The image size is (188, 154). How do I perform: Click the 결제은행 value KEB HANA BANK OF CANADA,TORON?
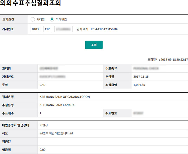click(x=65, y=97)
